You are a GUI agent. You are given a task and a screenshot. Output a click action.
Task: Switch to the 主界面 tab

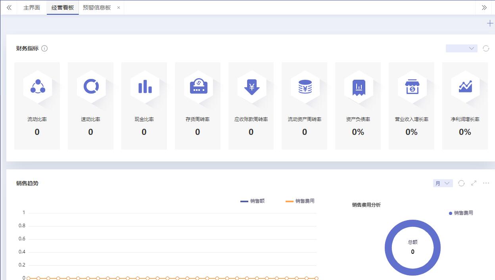(x=32, y=8)
